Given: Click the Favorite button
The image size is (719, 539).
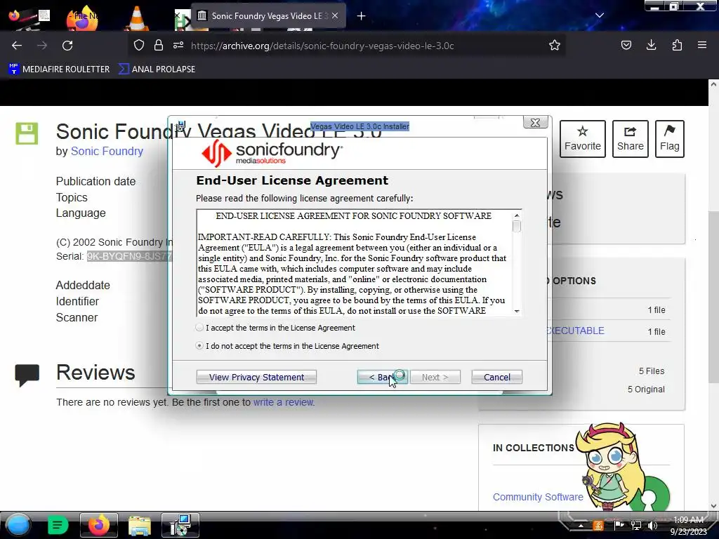Looking at the screenshot, I should pos(582,139).
